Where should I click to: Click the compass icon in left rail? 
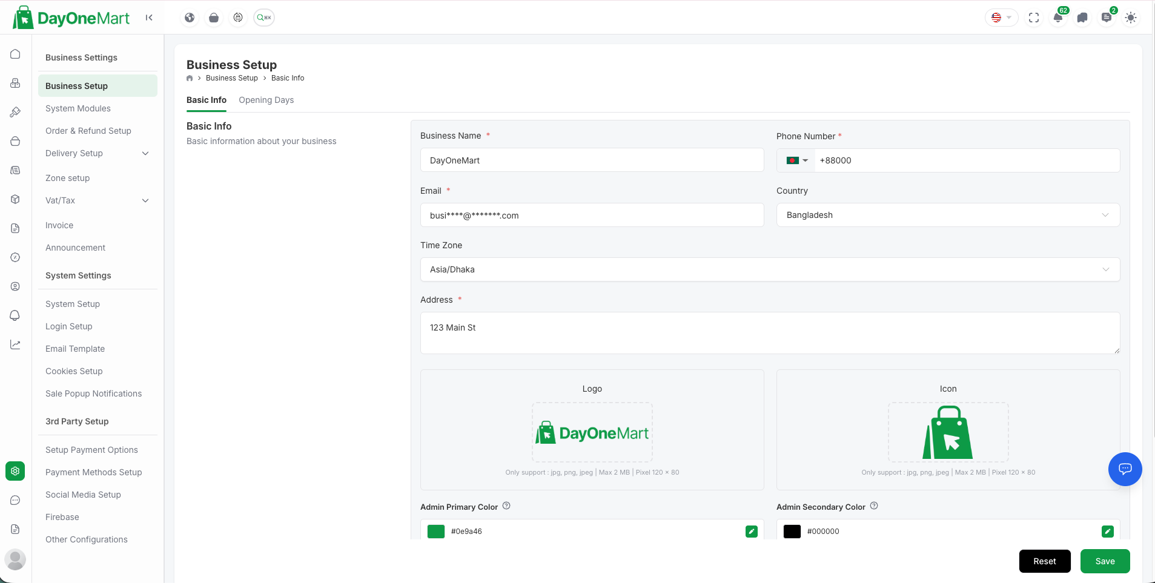(x=15, y=257)
